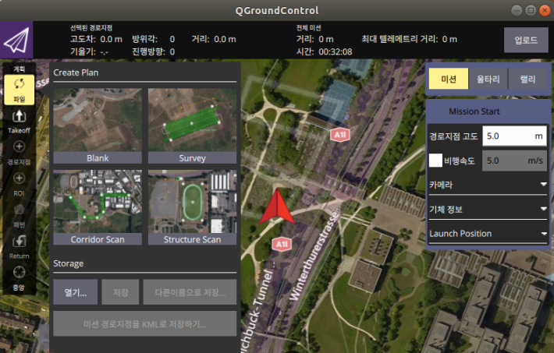Click the 기울기 gradient value
554x353 pixels.
[105, 52]
